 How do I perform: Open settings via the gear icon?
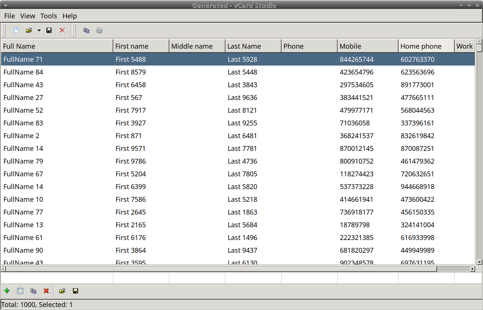99,30
